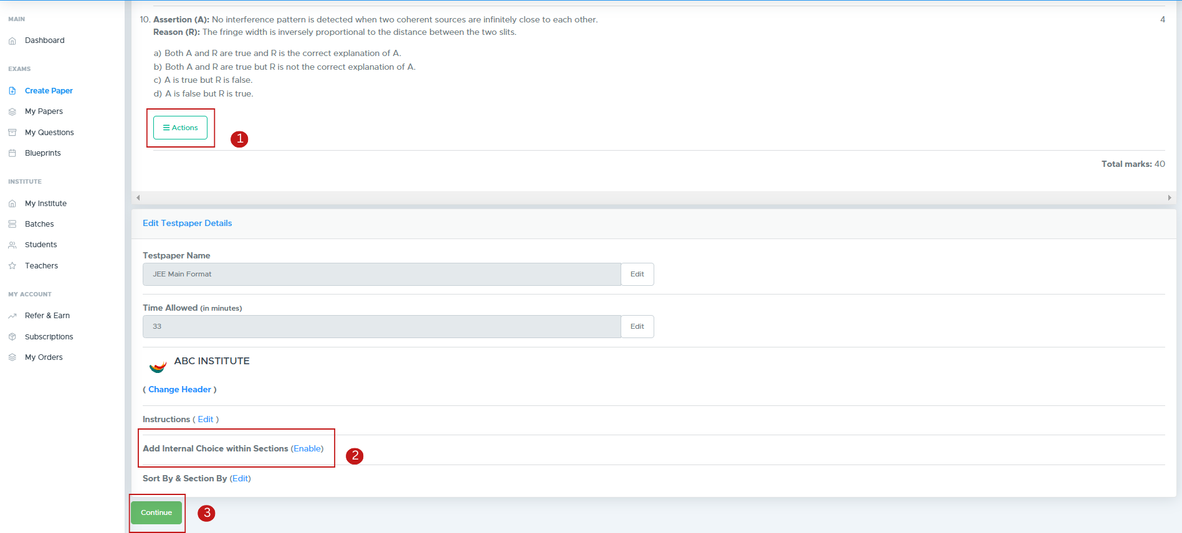Go to Subscriptions in the sidebar

pos(49,337)
